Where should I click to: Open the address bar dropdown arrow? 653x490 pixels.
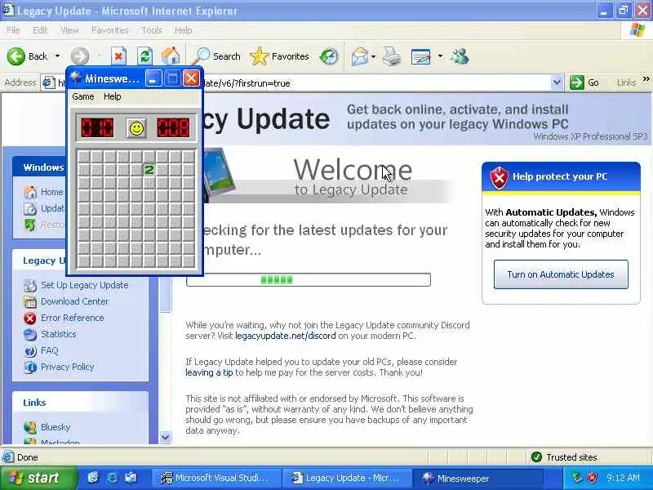click(557, 82)
